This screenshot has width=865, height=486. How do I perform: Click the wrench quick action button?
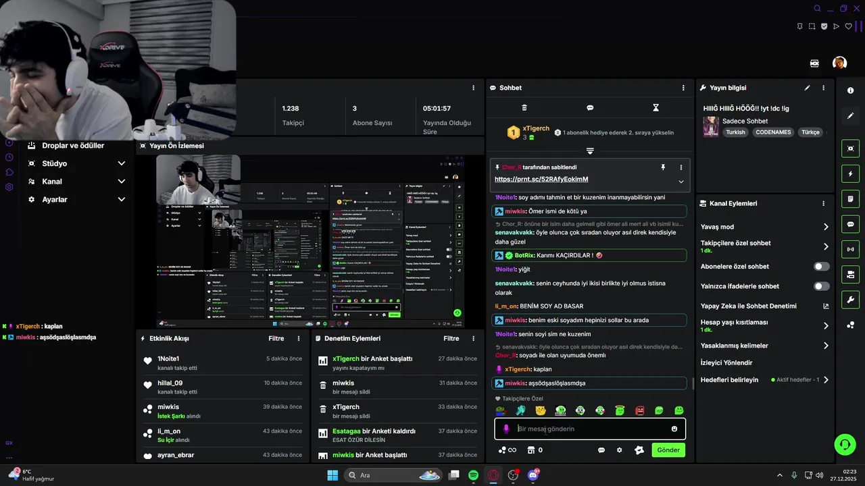pos(850,300)
